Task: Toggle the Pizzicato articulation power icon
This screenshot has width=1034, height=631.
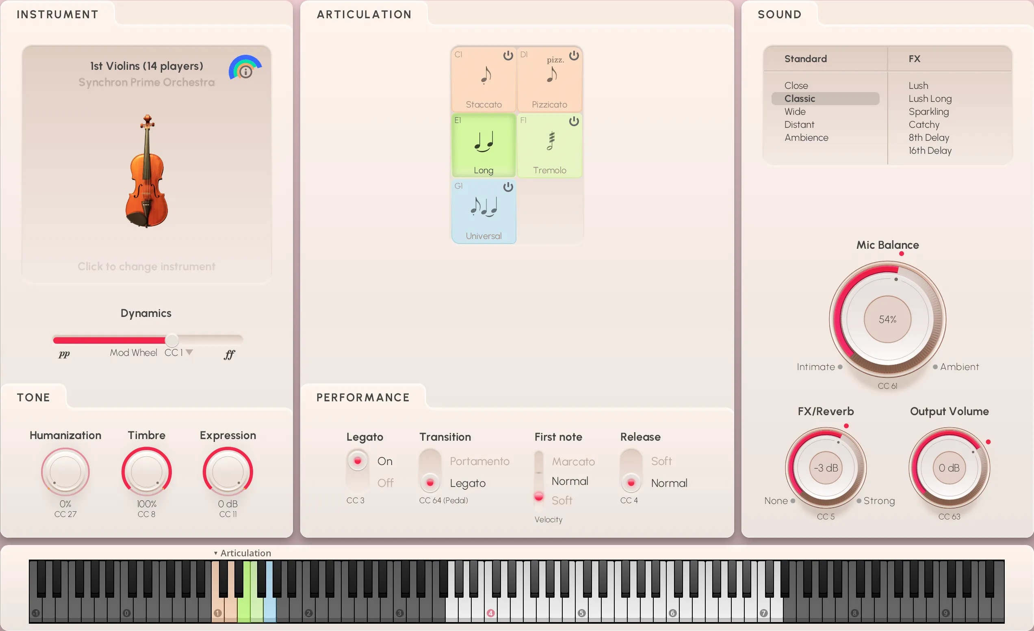Action: 574,56
